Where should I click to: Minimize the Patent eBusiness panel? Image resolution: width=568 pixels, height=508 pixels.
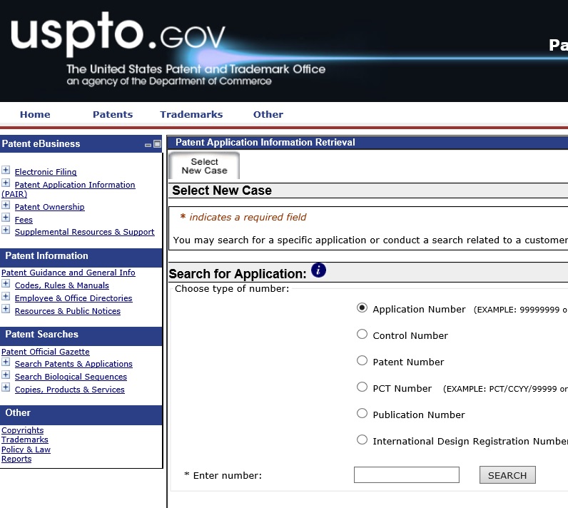point(148,144)
